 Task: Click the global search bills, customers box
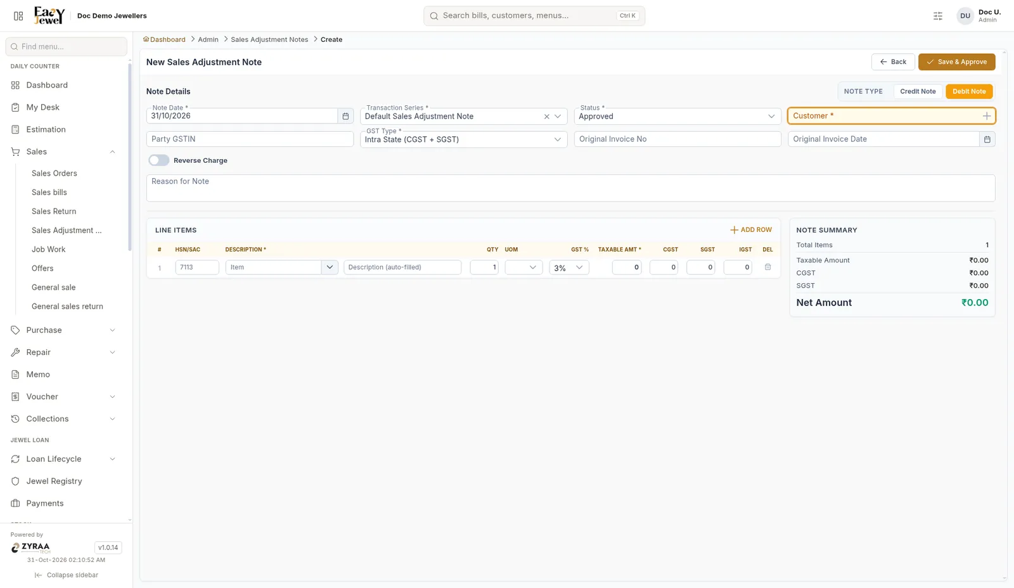pyautogui.click(x=534, y=16)
